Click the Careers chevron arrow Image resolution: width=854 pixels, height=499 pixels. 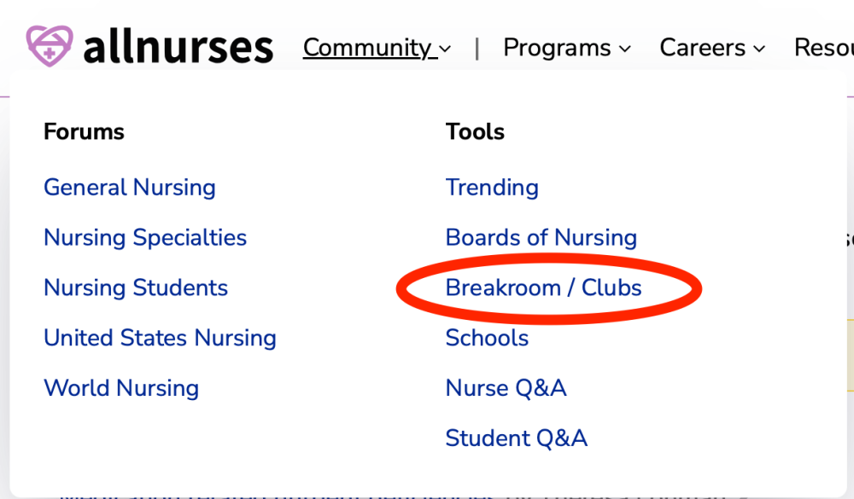[759, 49]
